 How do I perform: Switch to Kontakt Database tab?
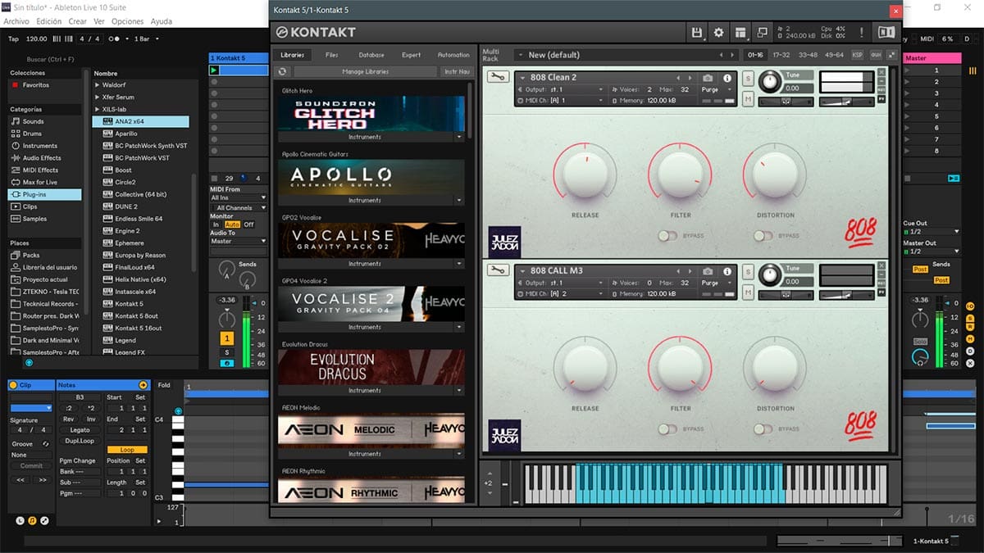[371, 55]
